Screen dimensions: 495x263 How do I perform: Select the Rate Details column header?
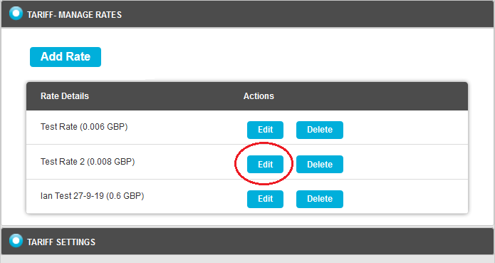pos(65,96)
